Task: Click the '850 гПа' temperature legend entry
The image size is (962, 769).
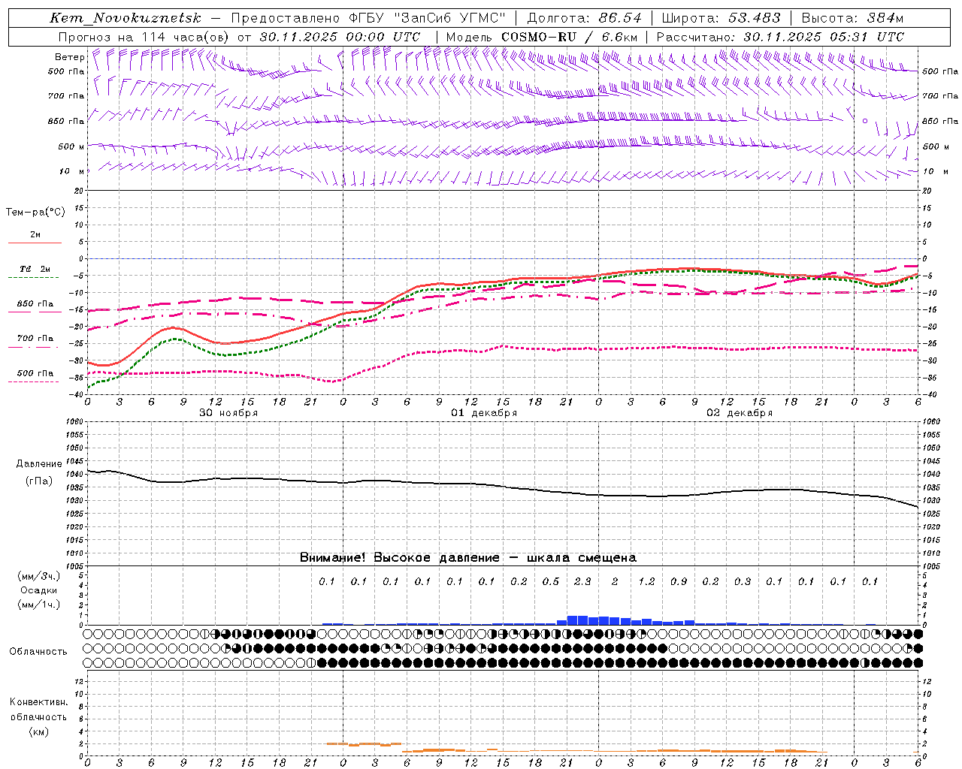Action: pyautogui.click(x=35, y=304)
